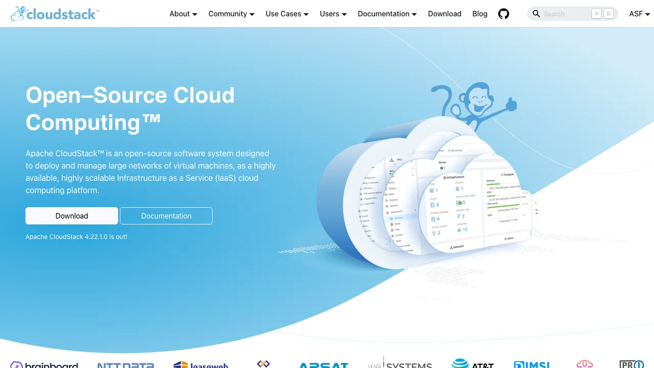Click the ARSAT sponsor logo
654x368 pixels.
(323, 365)
